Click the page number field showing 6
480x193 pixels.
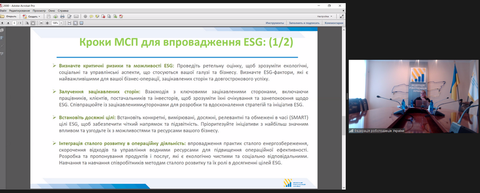[x=14, y=23]
